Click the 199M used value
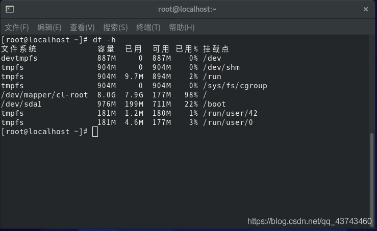 coord(134,104)
